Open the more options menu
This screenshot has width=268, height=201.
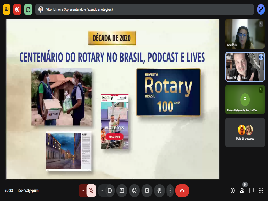pos(170,191)
